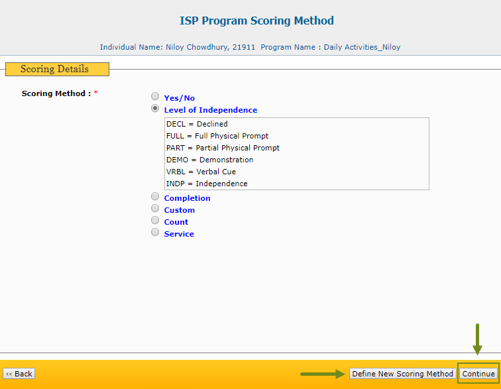
Task: Click the 'INDP = Independence' entry
Action: [x=207, y=184]
